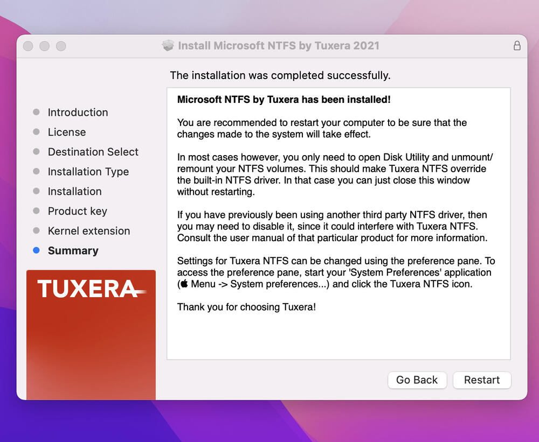Click heading 'Microsoft NTFS by Tuxera has been installed!'

(284, 100)
